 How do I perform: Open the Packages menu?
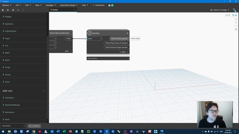(51, 5)
